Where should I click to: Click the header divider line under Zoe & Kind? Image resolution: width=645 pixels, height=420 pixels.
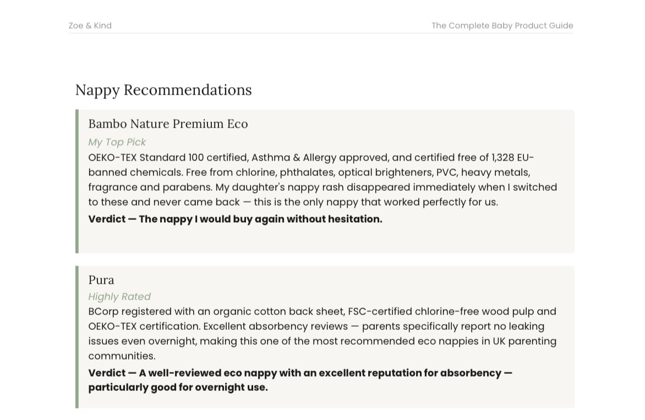pyautogui.click(x=321, y=34)
